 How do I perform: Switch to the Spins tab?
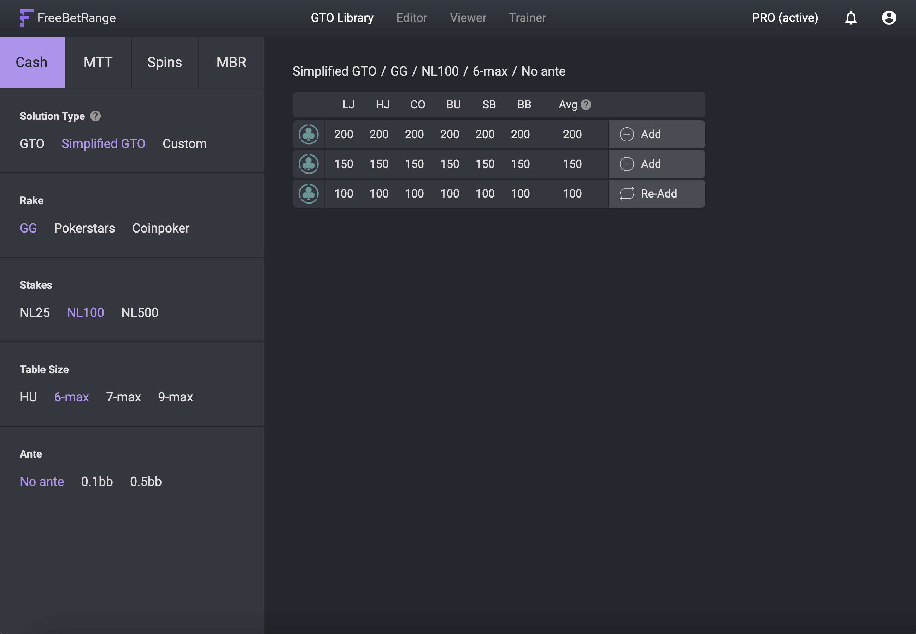pyautogui.click(x=164, y=62)
